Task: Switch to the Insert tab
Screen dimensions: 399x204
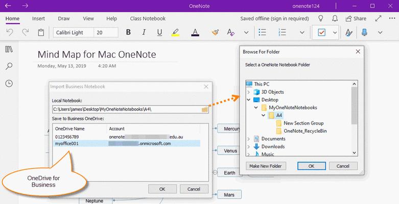Action: pyautogui.click(x=38, y=18)
